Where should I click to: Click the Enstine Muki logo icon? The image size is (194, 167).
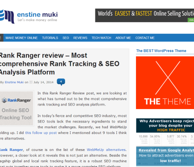click(7, 16)
